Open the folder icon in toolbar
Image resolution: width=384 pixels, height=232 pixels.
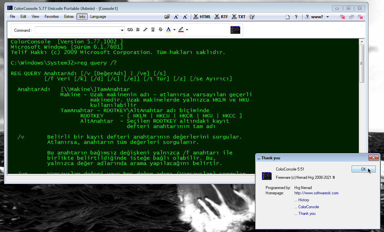tap(167, 17)
